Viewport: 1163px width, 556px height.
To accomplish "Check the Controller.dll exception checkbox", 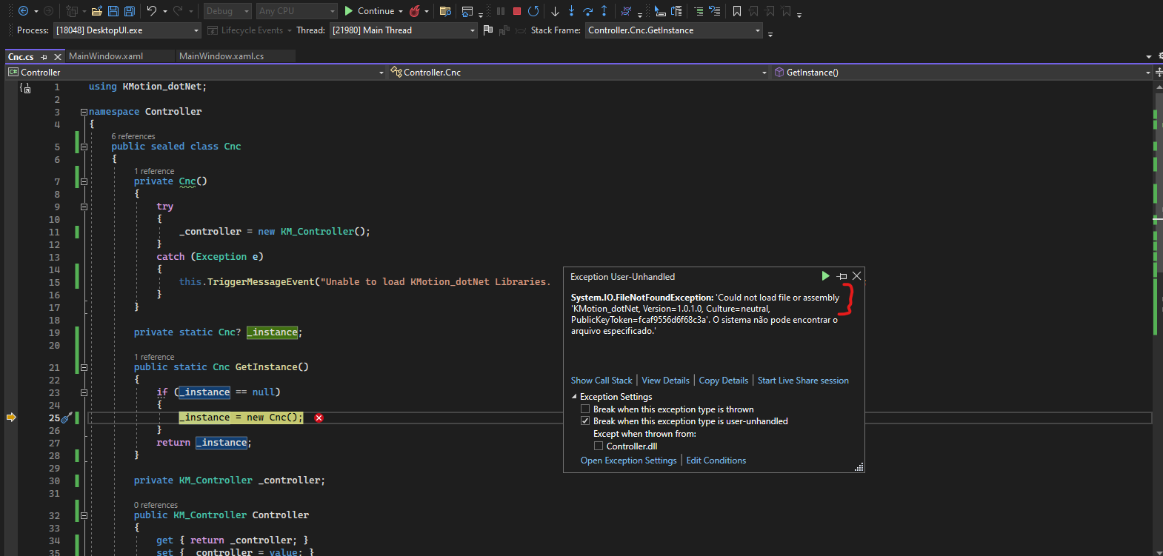I will point(599,446).
